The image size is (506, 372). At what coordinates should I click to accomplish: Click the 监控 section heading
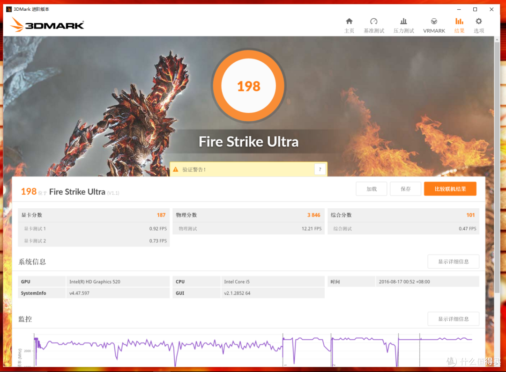tap(25, 319)
